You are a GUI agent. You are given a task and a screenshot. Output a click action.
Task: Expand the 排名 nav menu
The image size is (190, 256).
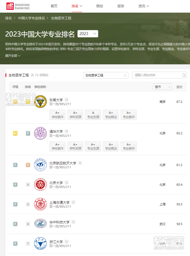tap(77, 6)
